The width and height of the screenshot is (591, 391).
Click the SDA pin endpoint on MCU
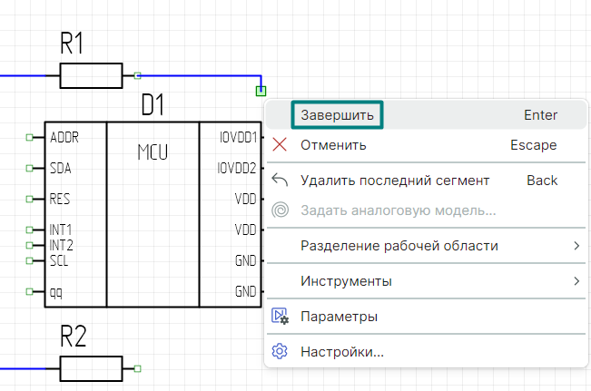tap(30, 168)
